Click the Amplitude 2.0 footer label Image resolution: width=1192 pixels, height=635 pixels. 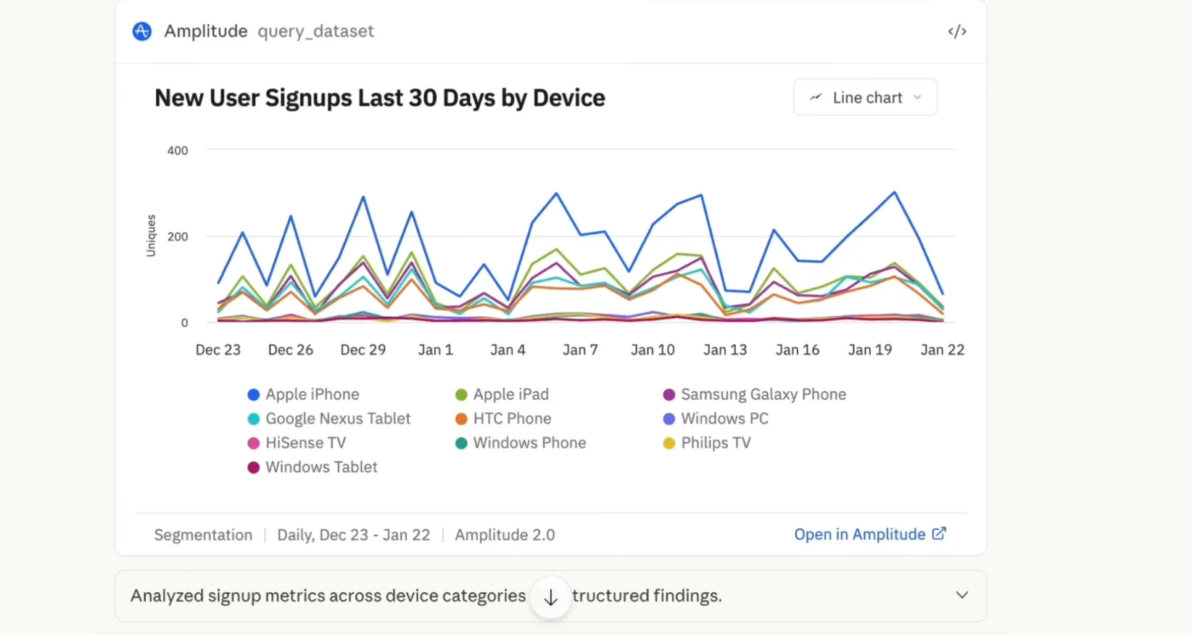505,535
